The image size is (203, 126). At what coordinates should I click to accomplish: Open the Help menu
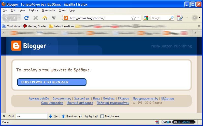72,10
